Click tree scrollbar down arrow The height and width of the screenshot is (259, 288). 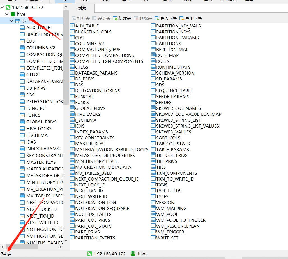click(x=66, y=241)
